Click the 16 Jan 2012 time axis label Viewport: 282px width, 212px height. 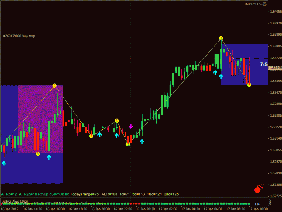(9, 209)
